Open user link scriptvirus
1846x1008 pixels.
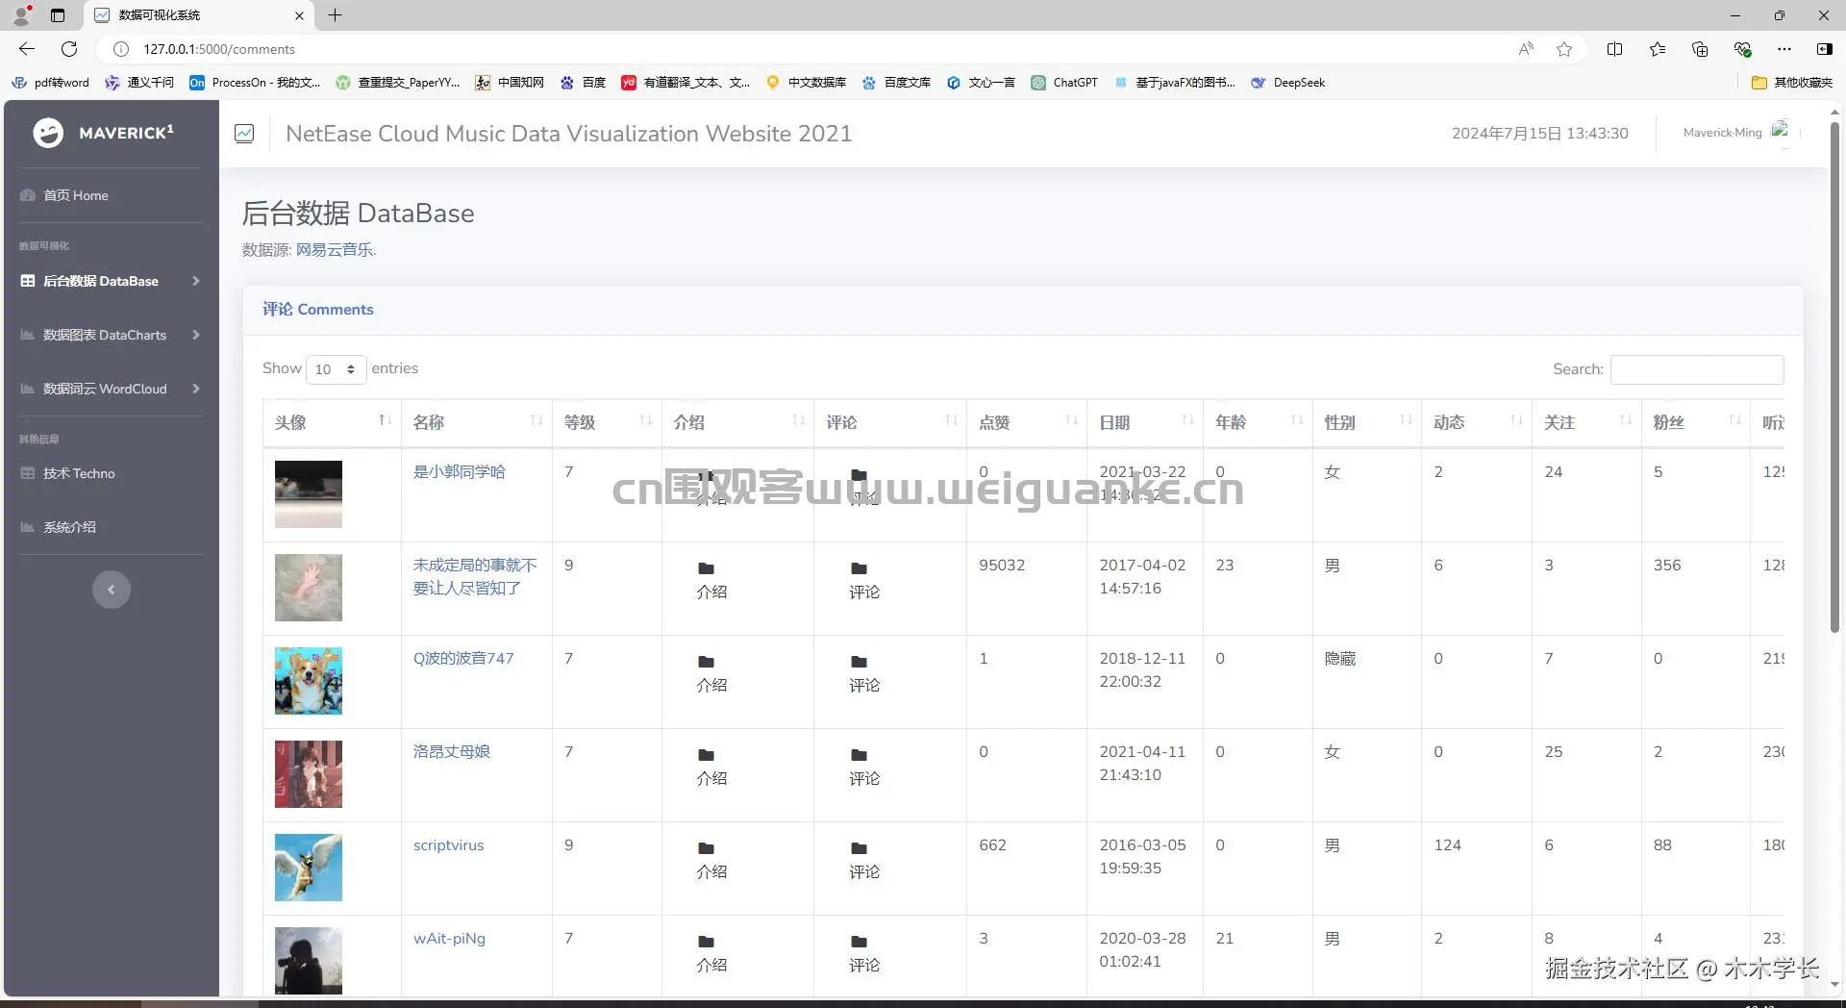448,844
